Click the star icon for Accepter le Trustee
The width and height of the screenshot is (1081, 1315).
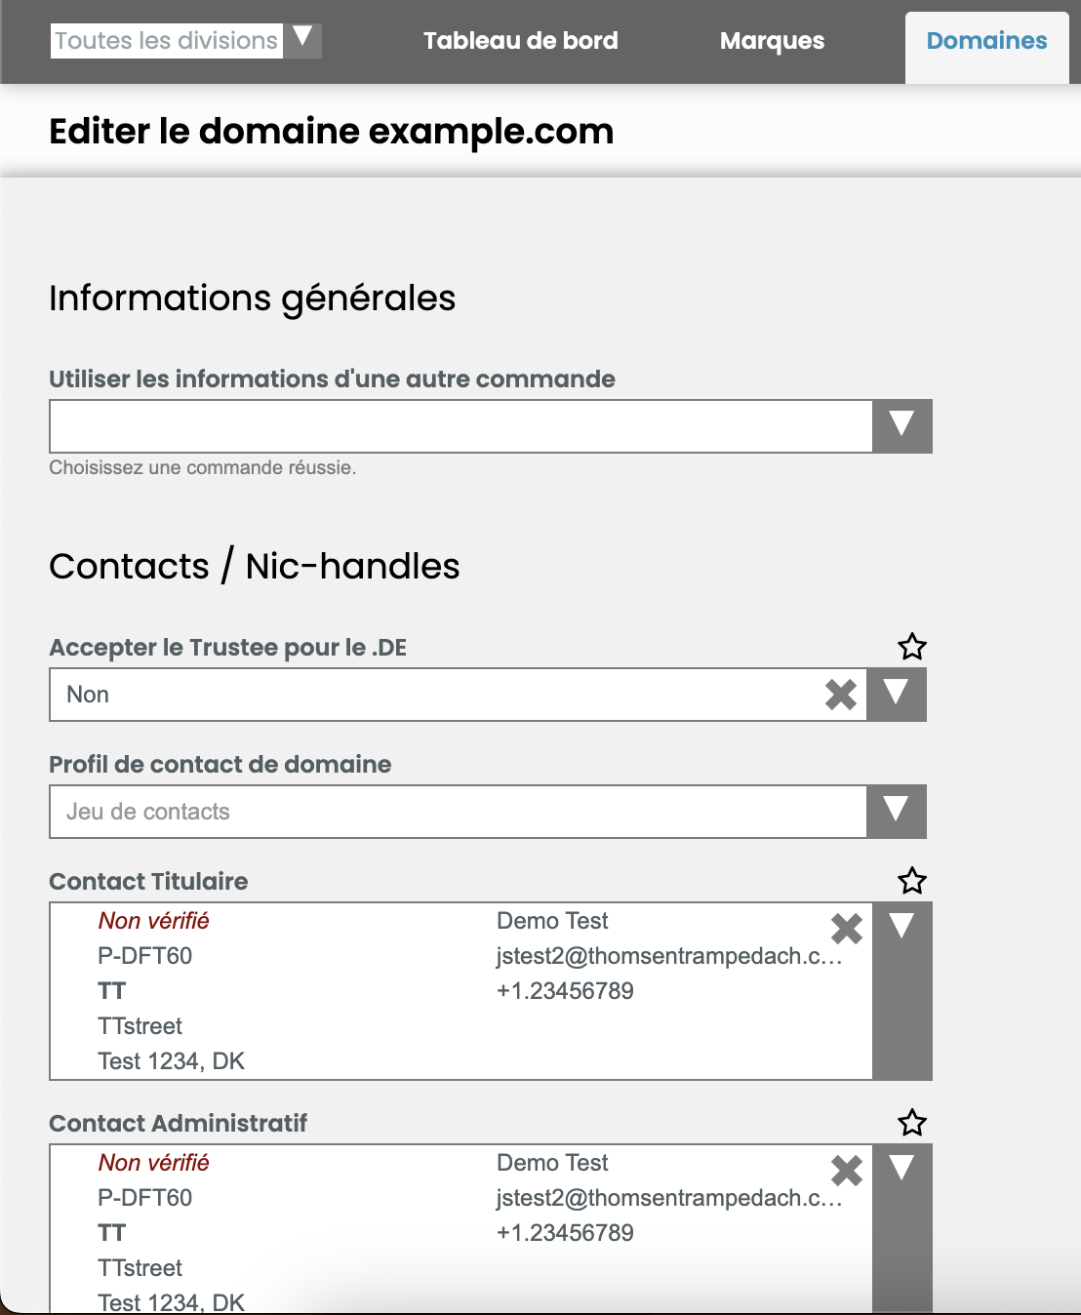click(912, 647)
